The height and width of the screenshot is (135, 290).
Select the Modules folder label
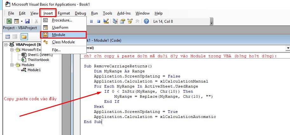click(28, 65)
